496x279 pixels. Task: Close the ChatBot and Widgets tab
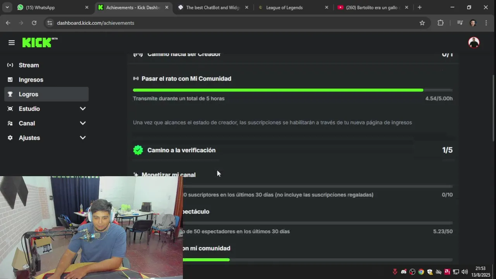(x=246, y=7)
